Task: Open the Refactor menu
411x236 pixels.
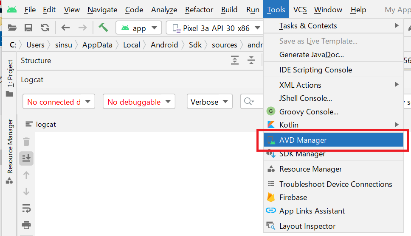Action: click(199, 10)
